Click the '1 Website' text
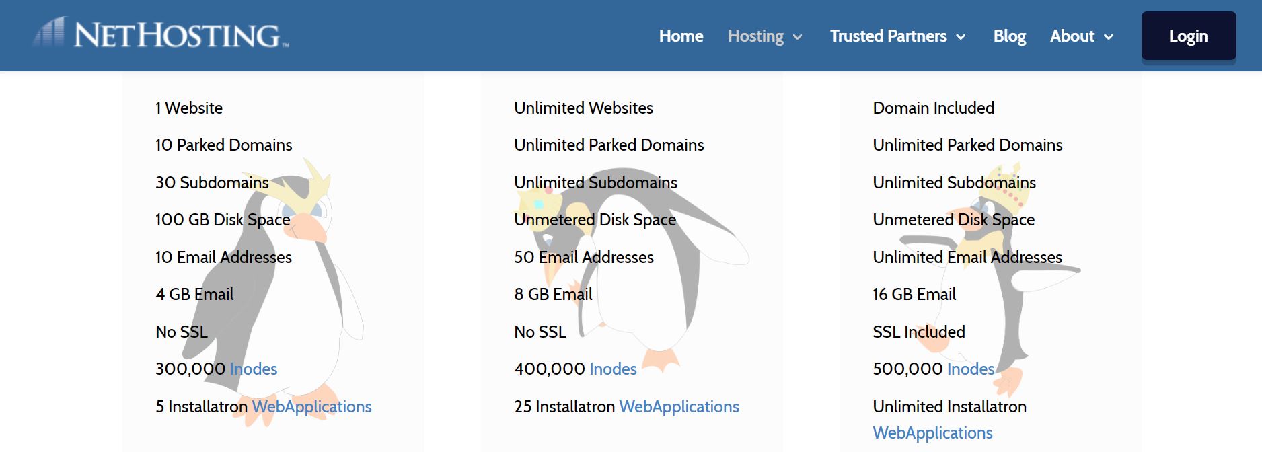The height and width of the screenshot is (452, 1262). point(189,108)
